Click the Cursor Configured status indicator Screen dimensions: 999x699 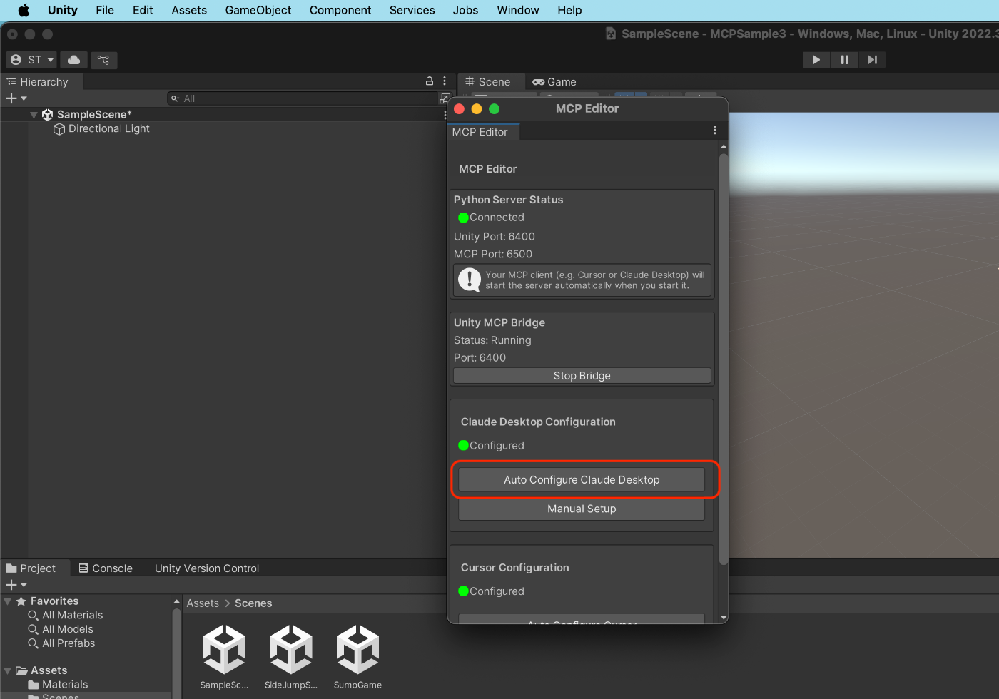point(463,591)
